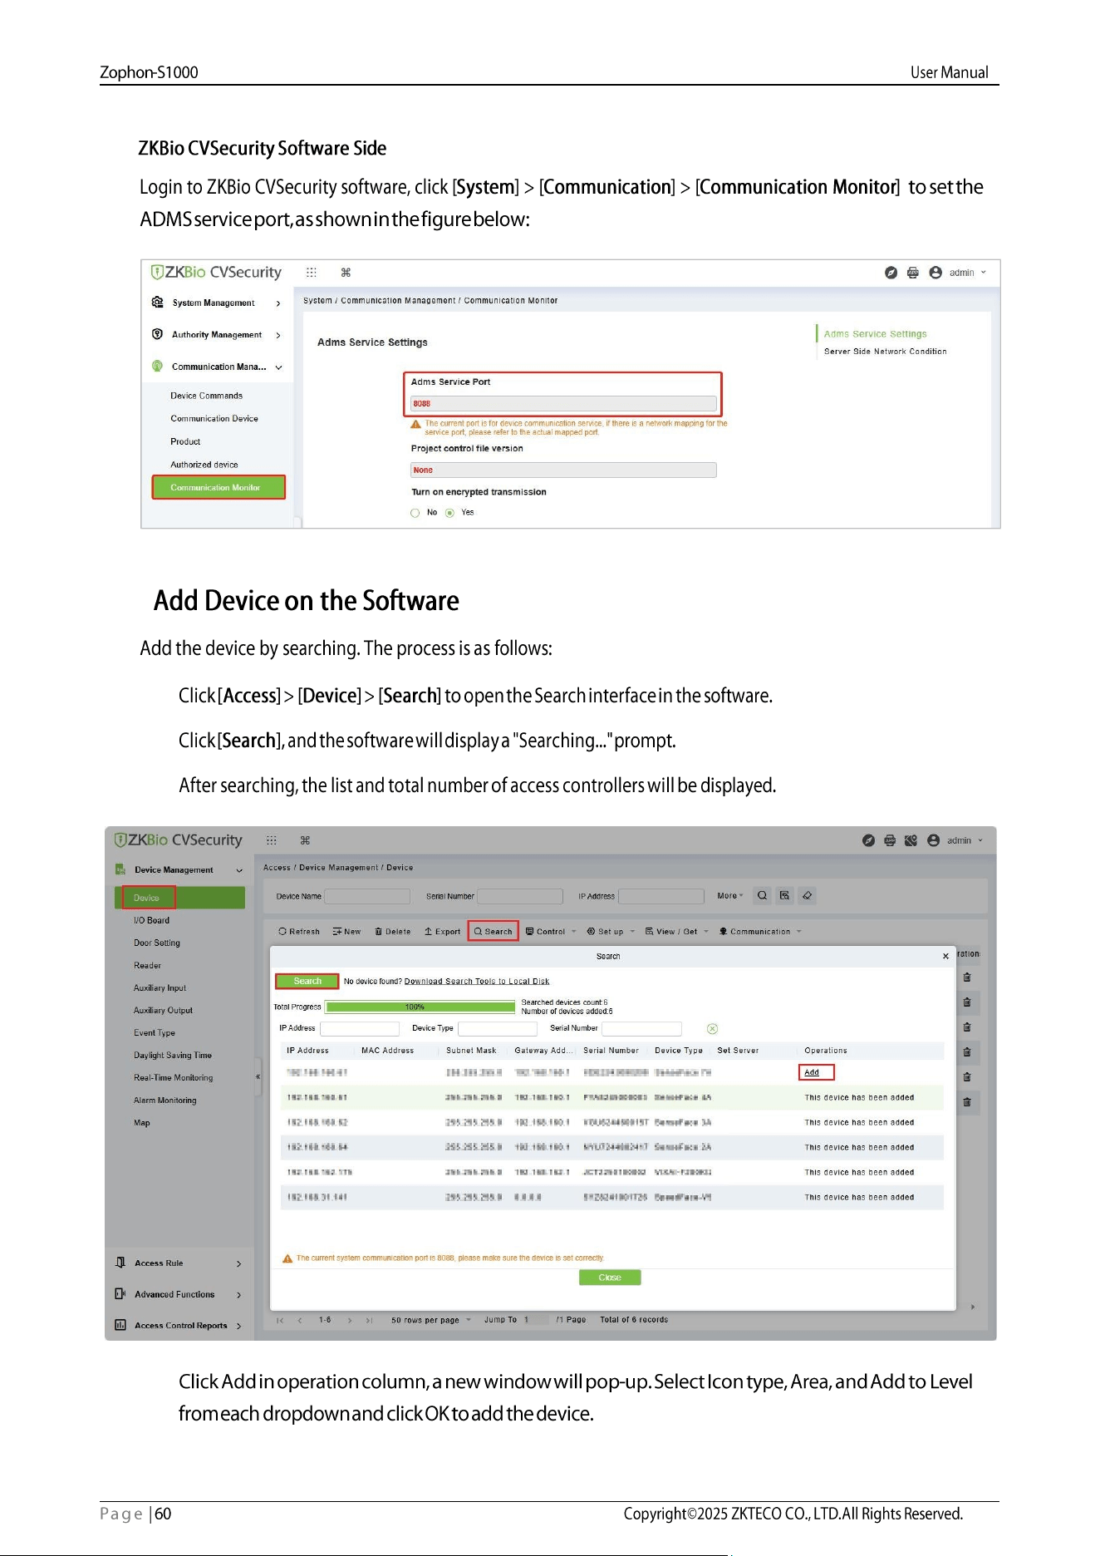
Task: Collapse Device Management menu
Action: coord(239,870)
